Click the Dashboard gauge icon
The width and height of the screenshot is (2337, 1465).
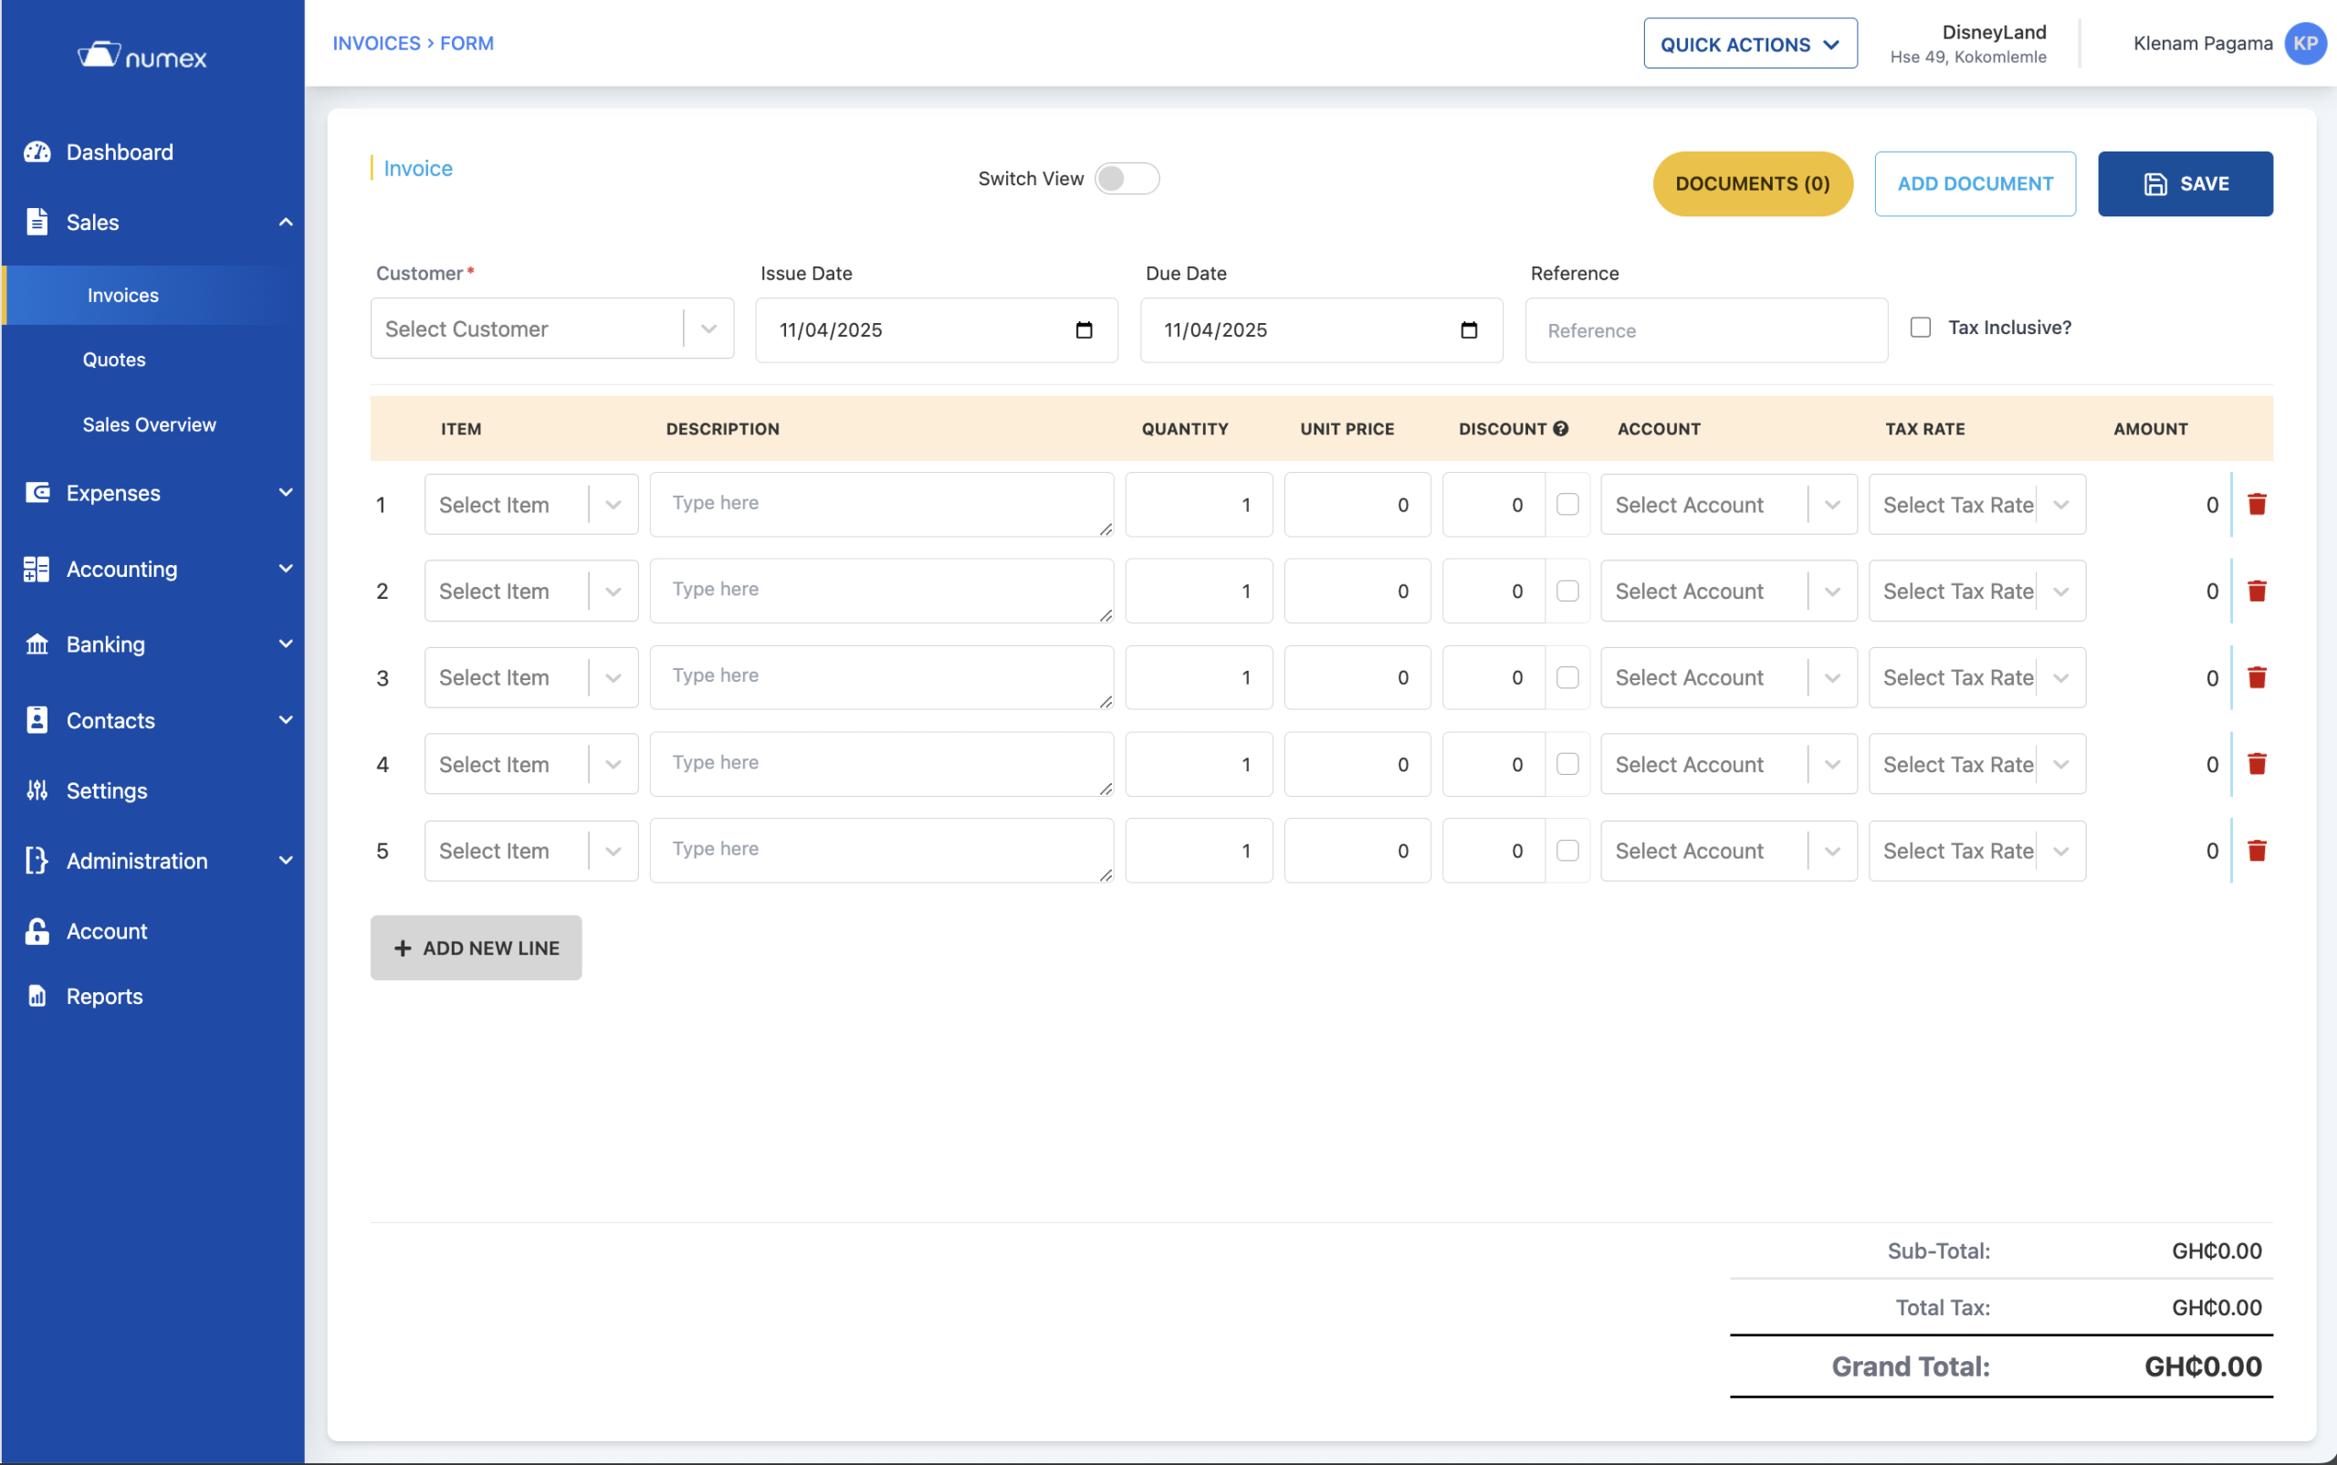(x=37, y=152)
